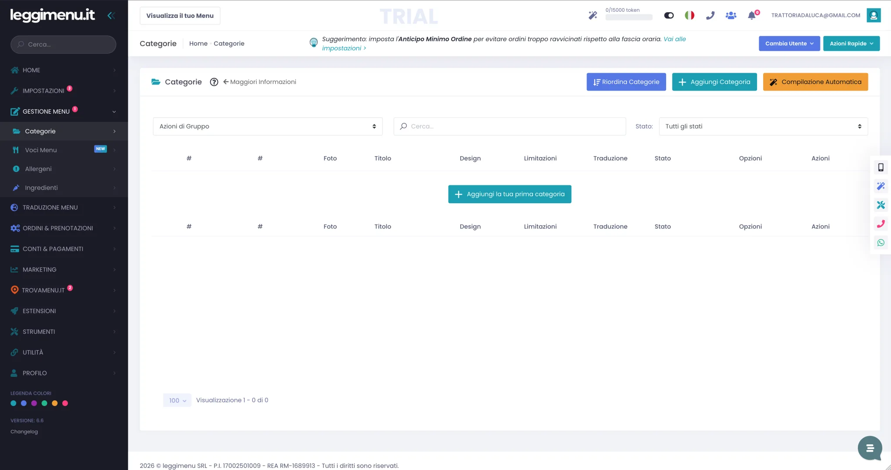891x470 pixels.
Task: Click lightbulb suggestion icon
Action: [314, 43]
